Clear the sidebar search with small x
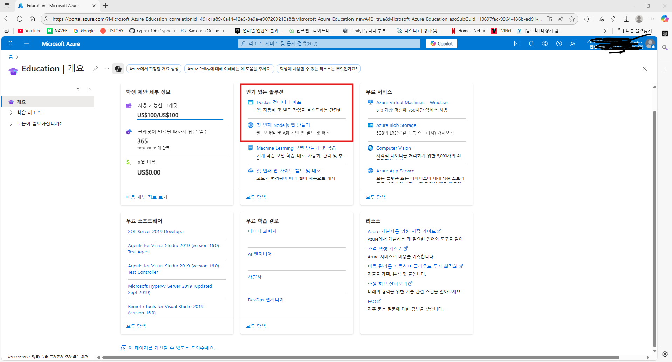The height and width of the screenshot is (362, 672). [78, 89]
